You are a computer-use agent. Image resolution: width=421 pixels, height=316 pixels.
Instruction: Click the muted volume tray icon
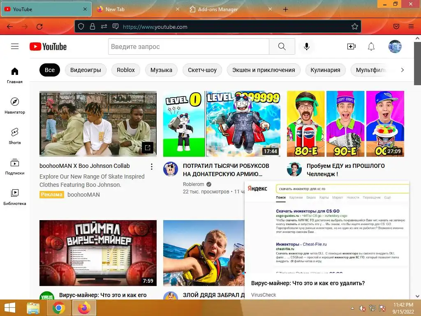[x=363, y=308]
